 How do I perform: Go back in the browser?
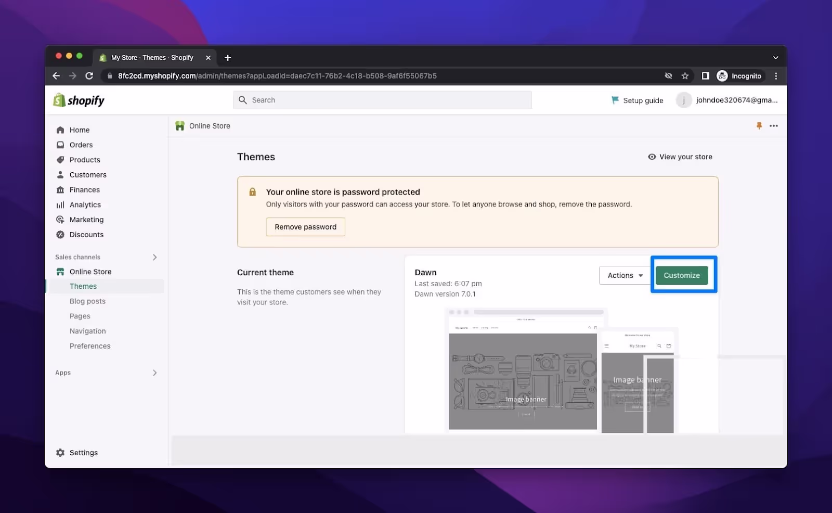[x=56, y=76]
